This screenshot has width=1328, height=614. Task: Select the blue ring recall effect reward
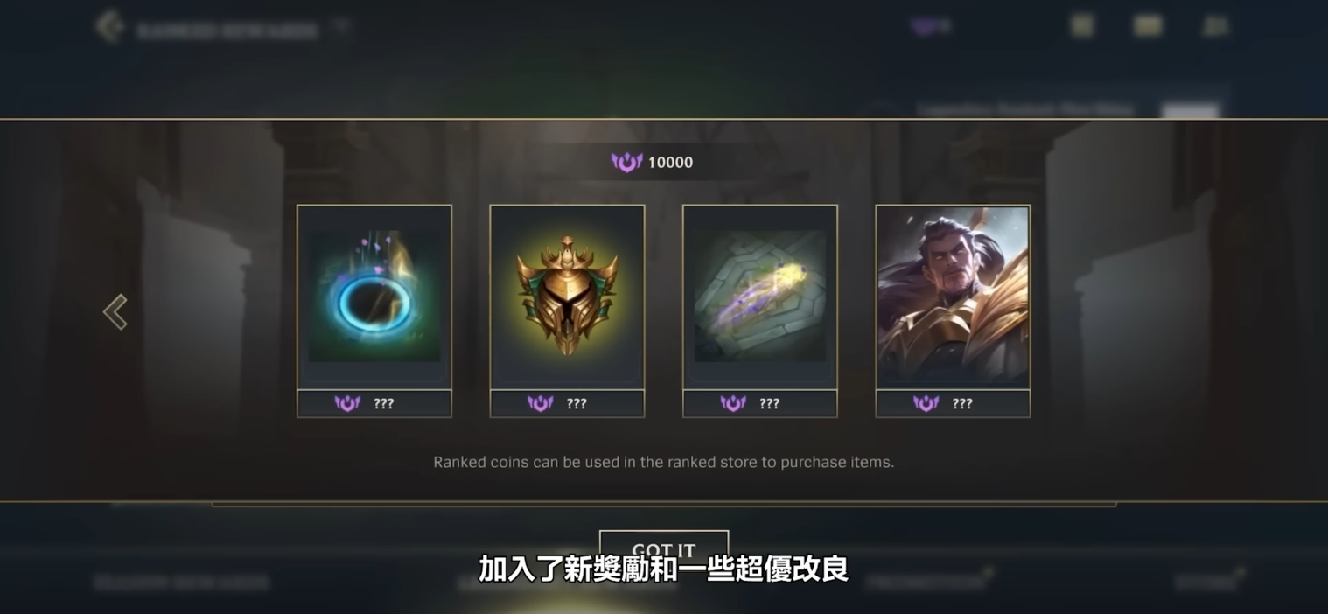[374, 297]
